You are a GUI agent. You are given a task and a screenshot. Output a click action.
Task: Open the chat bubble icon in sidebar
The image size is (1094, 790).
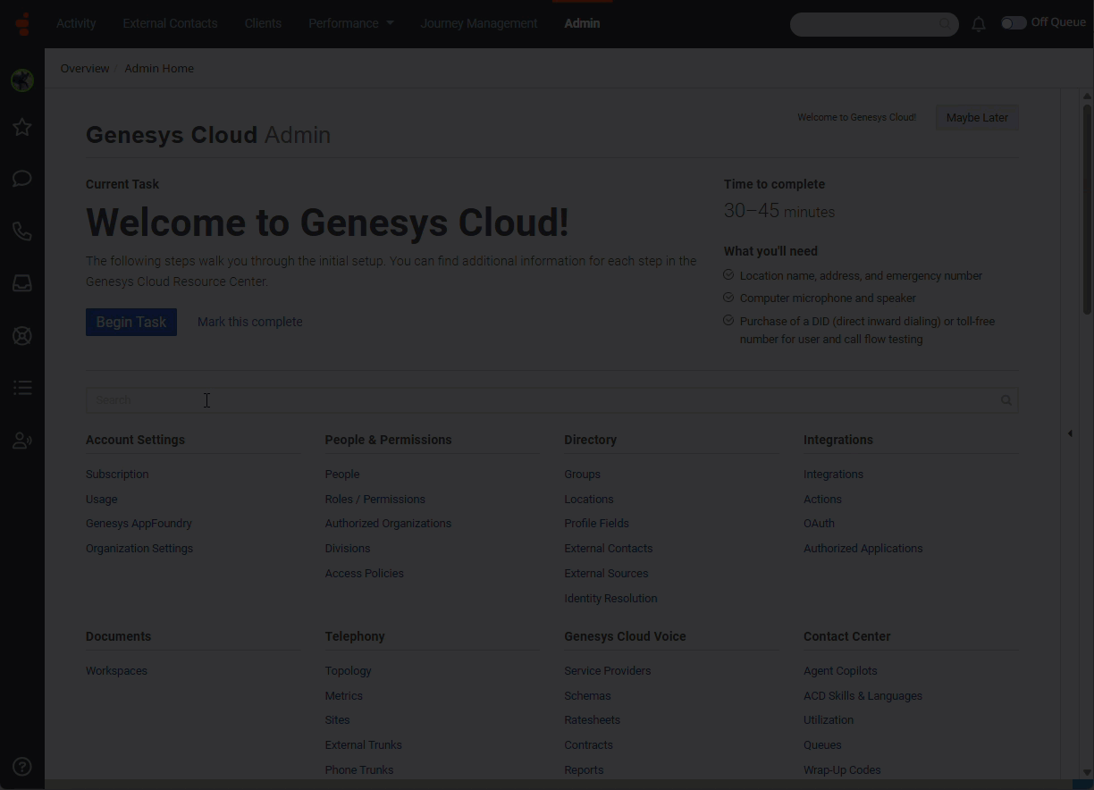(x=22, y=180)
